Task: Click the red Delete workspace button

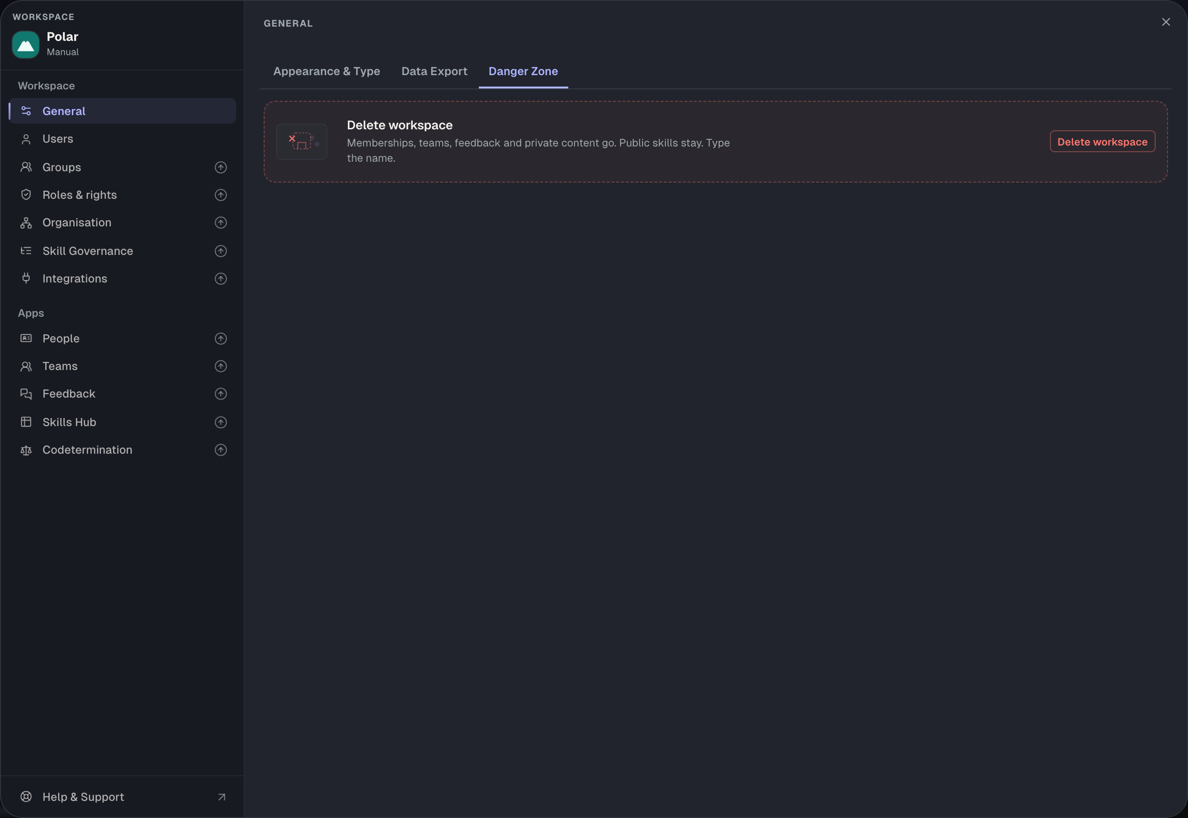Action: coord(1102,141)
